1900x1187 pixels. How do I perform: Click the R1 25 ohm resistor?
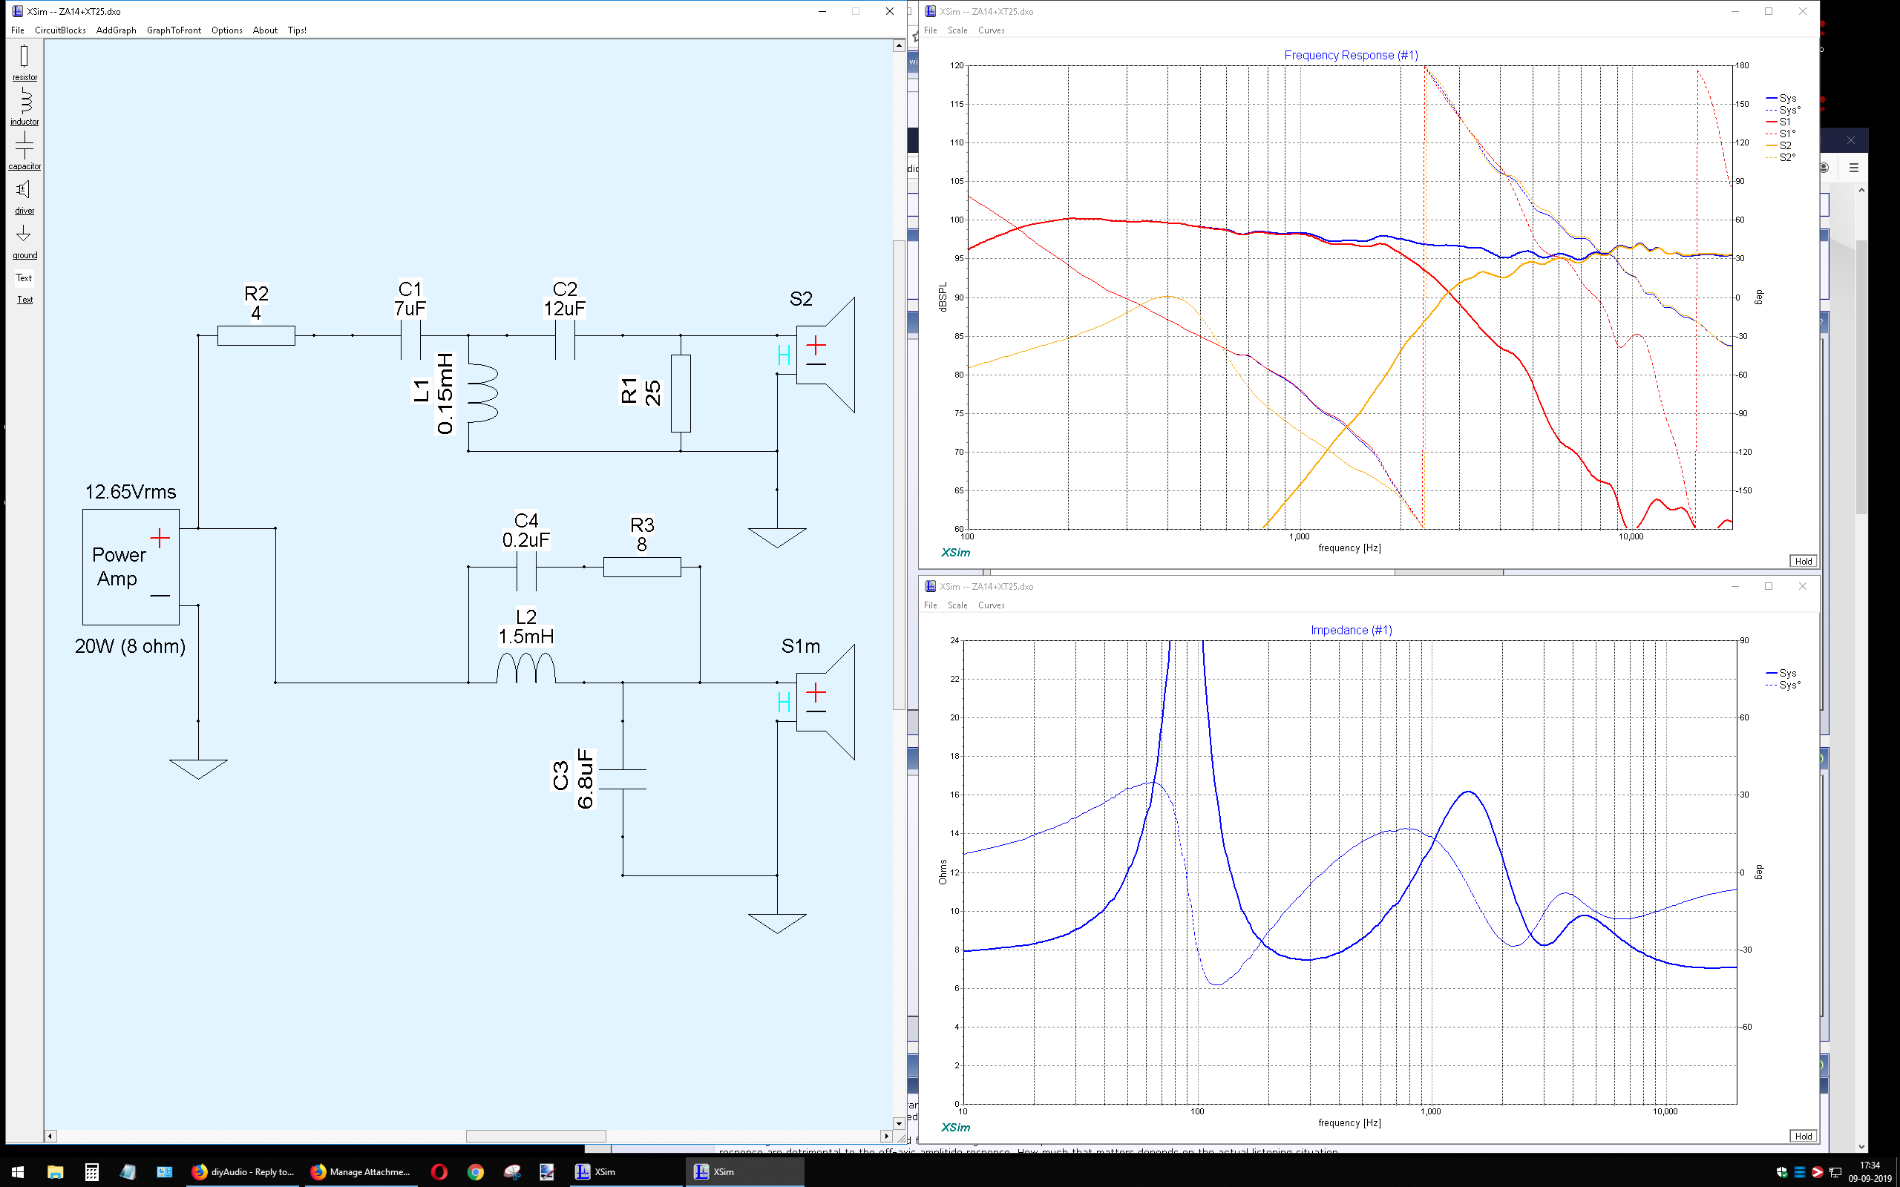click(681, 393)
